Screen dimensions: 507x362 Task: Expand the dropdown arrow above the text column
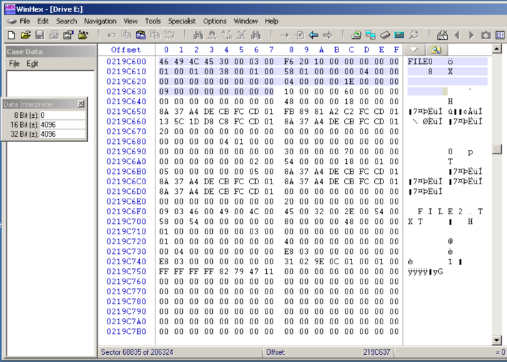414,49
